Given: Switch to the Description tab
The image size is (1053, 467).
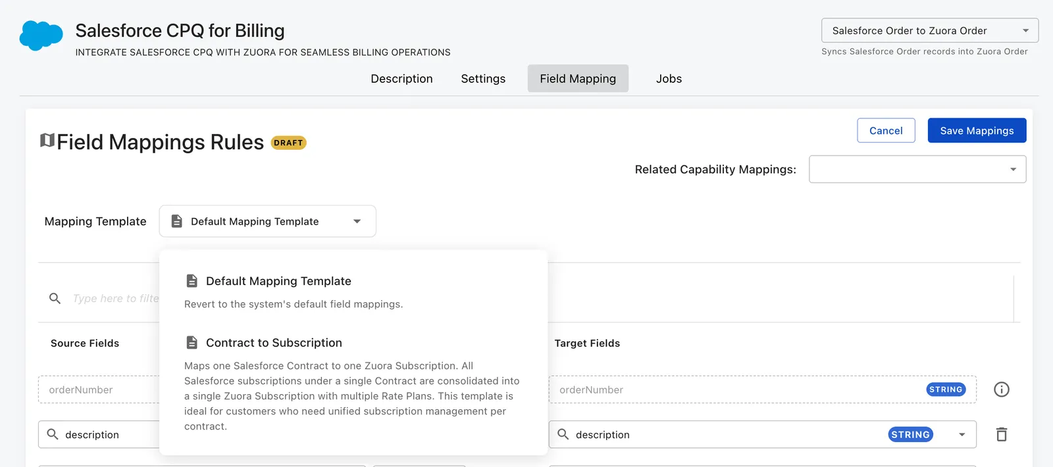Looking at the screenshot, I should tap(401, 79).
